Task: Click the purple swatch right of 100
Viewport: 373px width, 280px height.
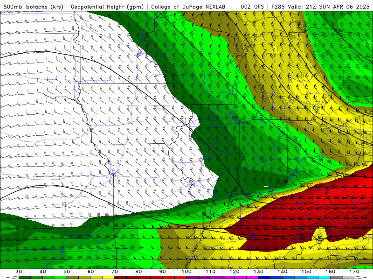Action: pos(193,278)
